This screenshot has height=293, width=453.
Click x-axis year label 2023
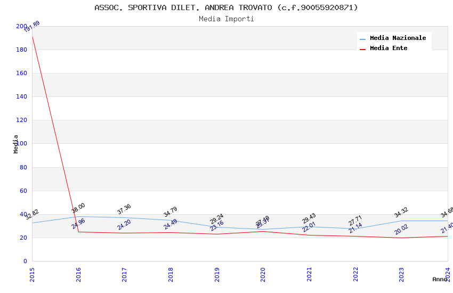pyautogui.click(x=401, y=274)
